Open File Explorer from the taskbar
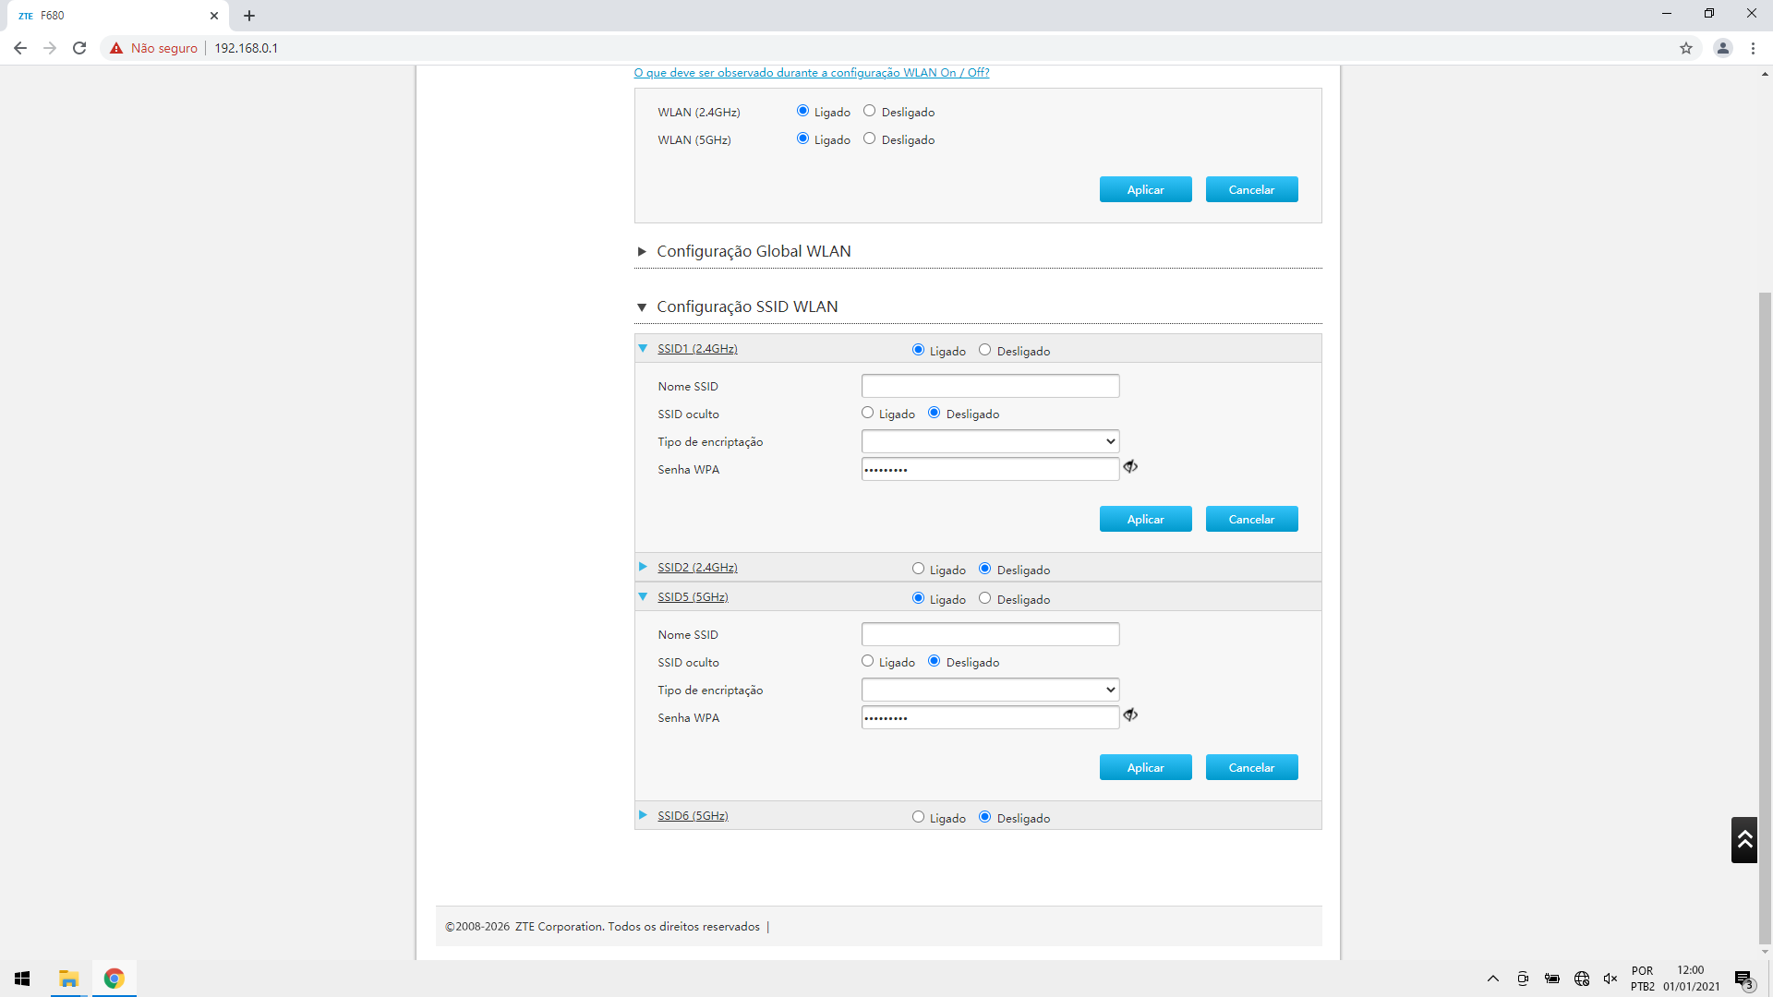 pos(68,979)
